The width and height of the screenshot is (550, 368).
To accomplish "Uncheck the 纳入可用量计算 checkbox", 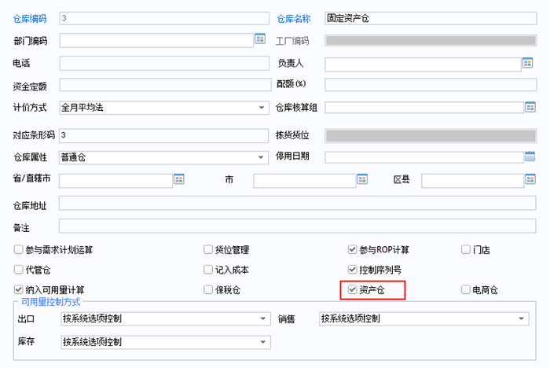I will 18,289.
